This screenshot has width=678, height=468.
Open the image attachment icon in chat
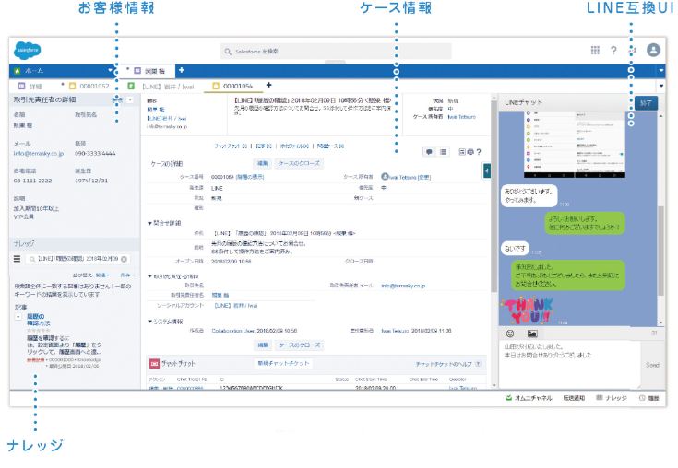(532, 333)
